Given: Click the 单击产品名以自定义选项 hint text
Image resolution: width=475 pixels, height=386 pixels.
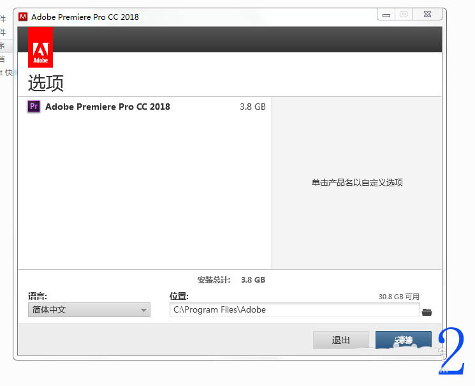Looking at the screenshot, I should (357, 182).
